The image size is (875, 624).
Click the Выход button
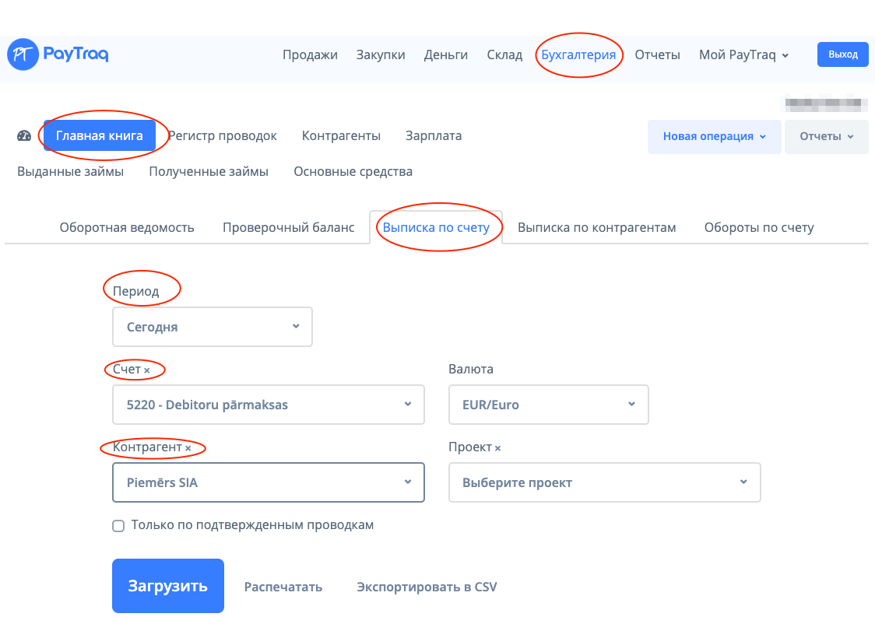click(842, 54)
